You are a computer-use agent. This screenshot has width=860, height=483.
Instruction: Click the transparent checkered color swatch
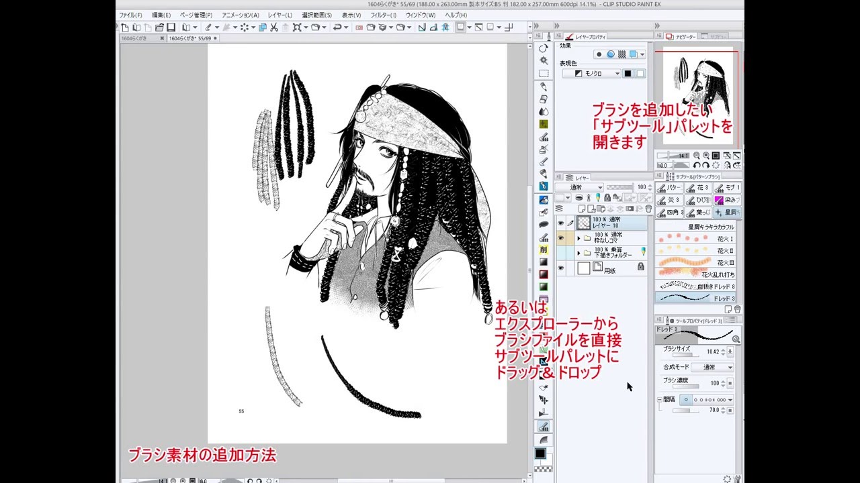point(544,470)
